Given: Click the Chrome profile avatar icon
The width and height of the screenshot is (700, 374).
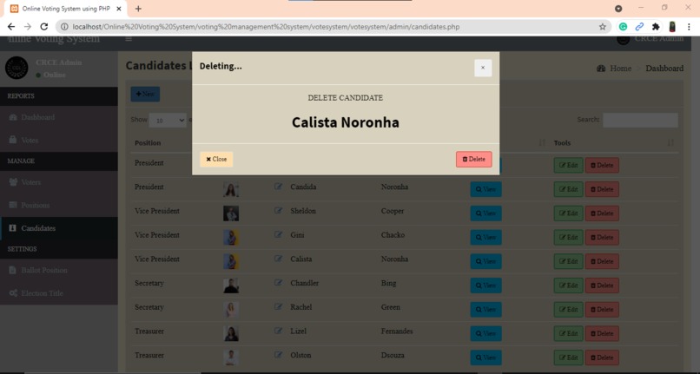Looking at the screenshot, I should (672, 27).
